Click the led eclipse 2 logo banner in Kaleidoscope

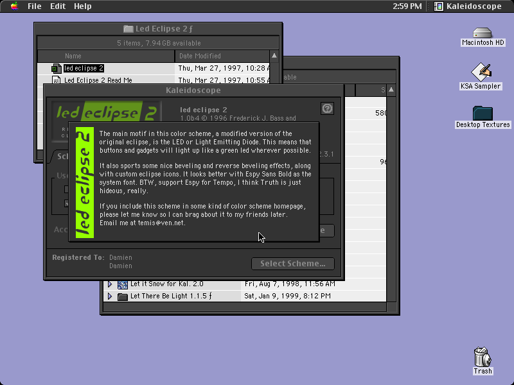(107, 112)
